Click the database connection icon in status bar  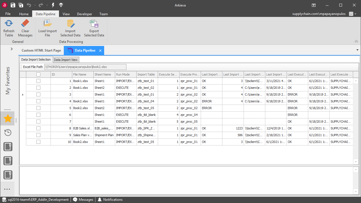(4, 200)
